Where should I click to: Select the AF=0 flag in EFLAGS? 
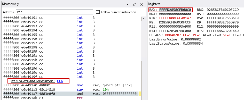pyautogui.click(x=207, y=35)
